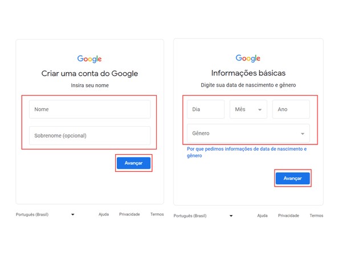Open Termos link under right form
The height and width of the screenshot is (256, 342).
tap(316, 216)
